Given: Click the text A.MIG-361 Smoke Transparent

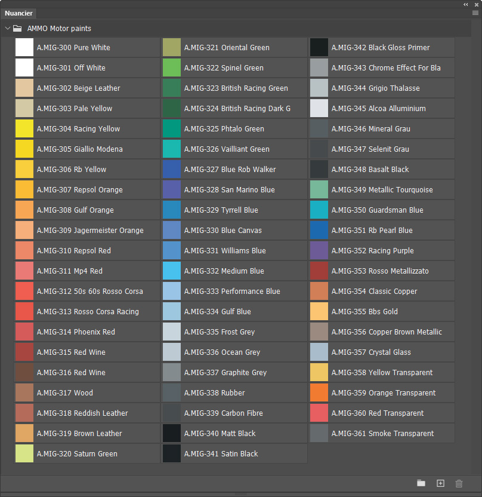Looking at the screenshot, I should [382, 433].
